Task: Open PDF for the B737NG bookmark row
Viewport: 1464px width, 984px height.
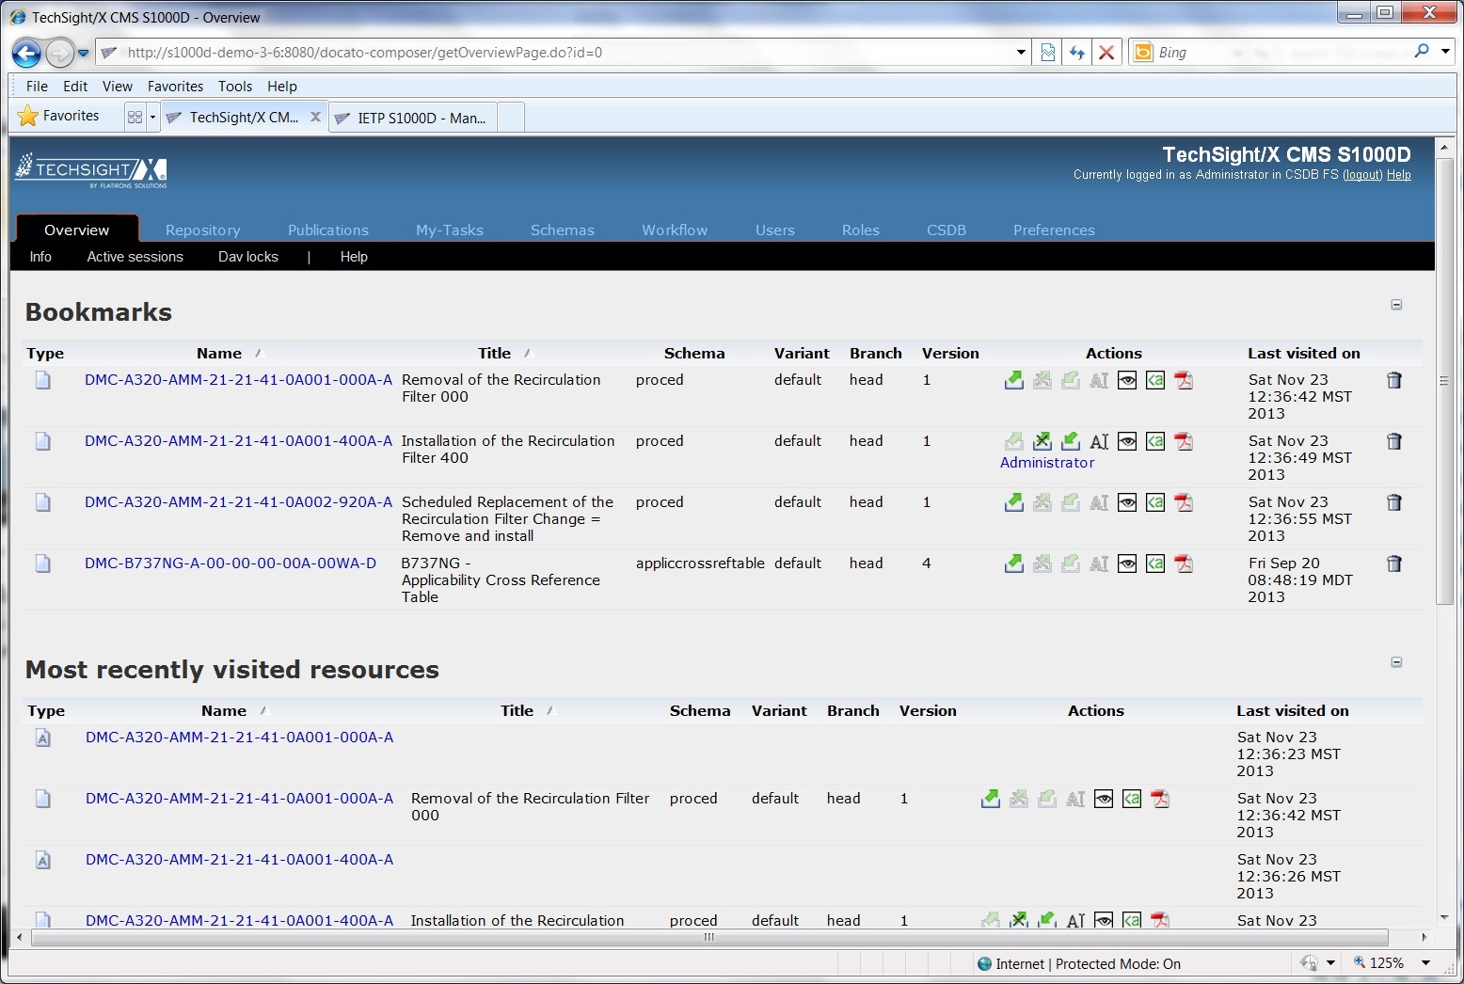Action: coord(1184,563)
